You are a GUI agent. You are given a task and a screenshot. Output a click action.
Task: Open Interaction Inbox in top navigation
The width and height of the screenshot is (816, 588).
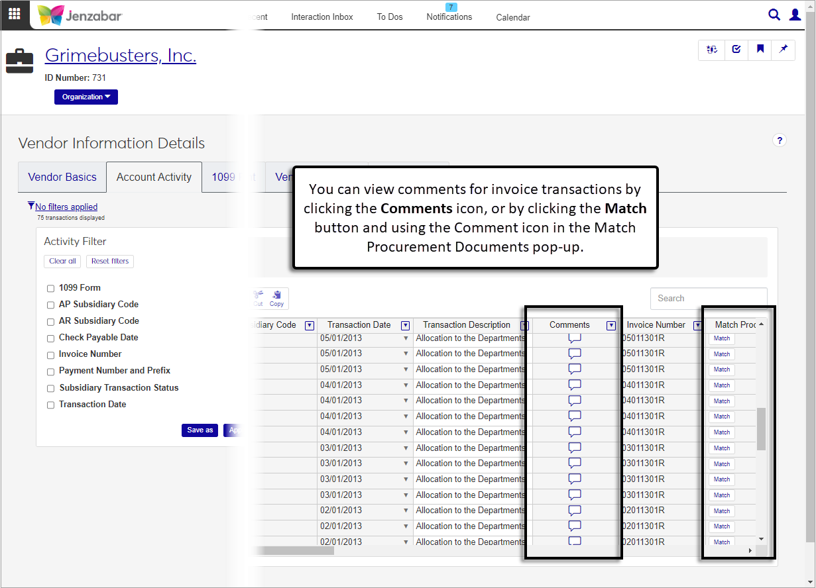322,17
